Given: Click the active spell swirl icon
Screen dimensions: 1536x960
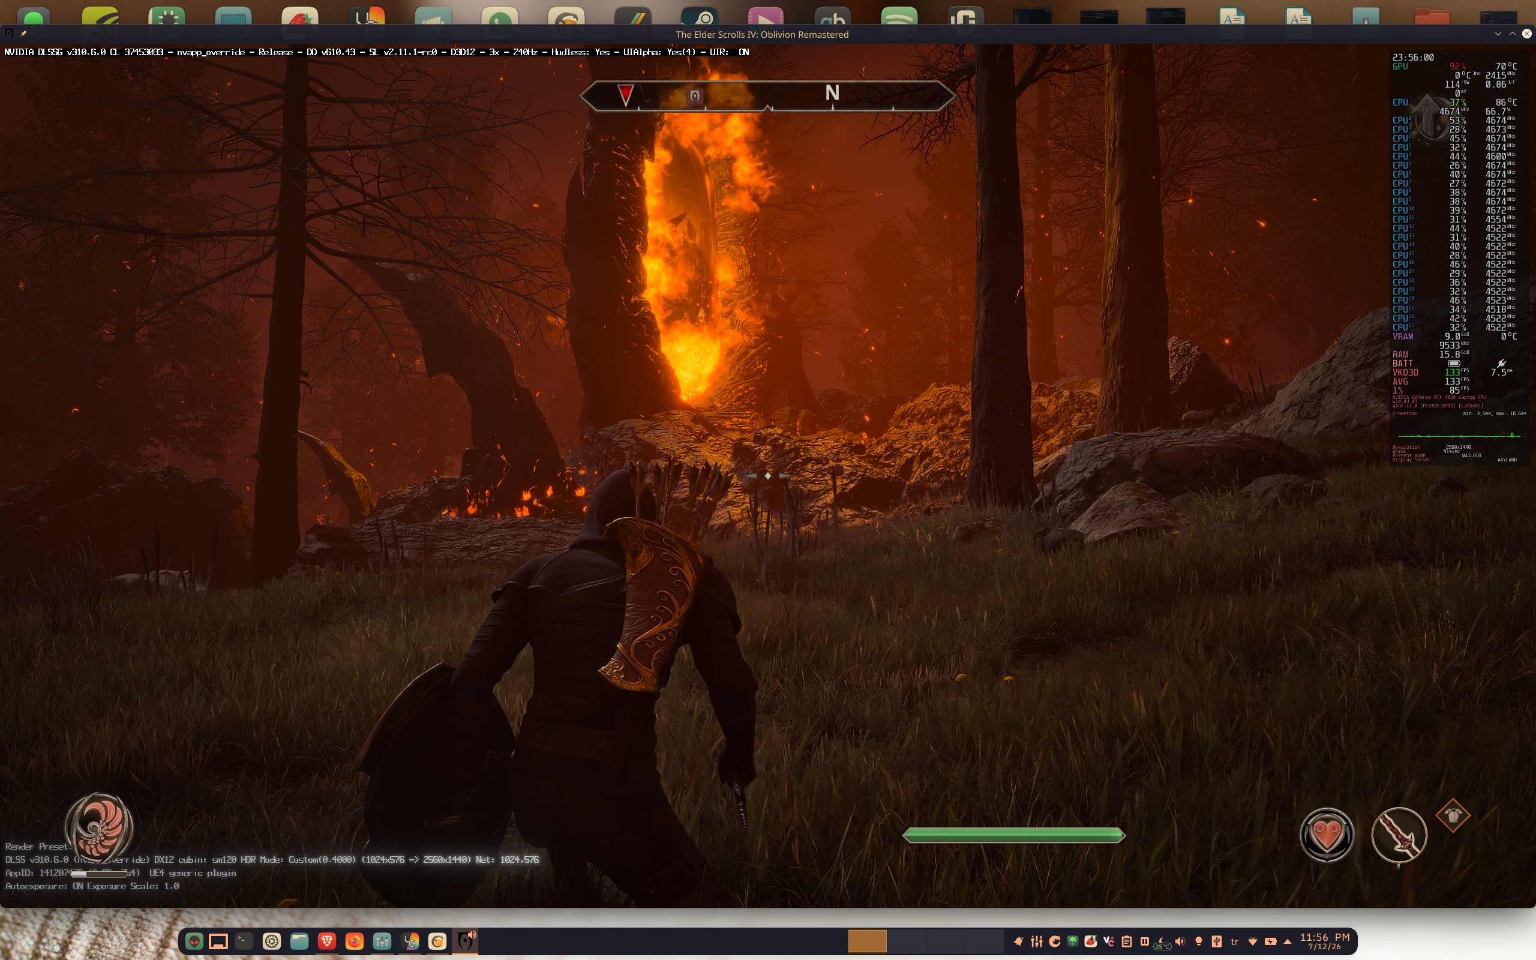Looking at the screenshot, I should pyautogui.click(x=99, y=827).
